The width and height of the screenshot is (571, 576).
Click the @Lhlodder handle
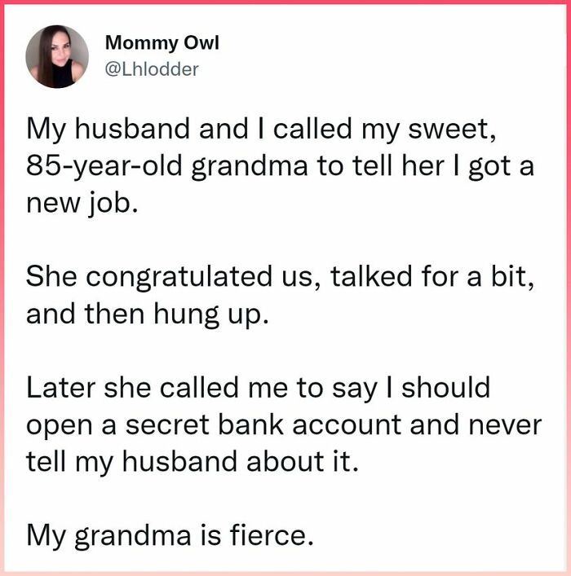(153, 69)
